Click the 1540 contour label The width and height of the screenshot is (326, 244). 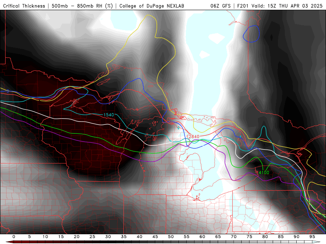pyautogui.click(x=109, y=115)
